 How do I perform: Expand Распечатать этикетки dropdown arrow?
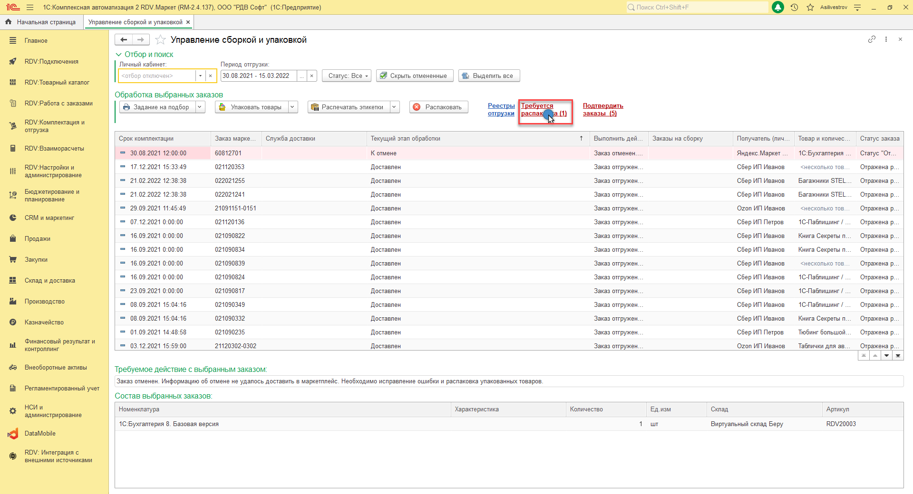click(x=395, y=107)
